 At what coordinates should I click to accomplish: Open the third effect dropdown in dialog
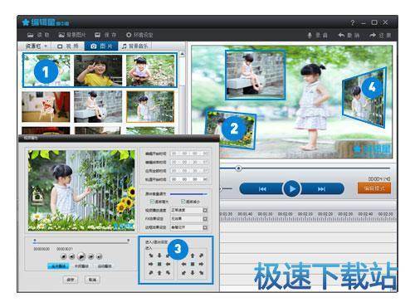pyautogui.click(x=205, y=227)
